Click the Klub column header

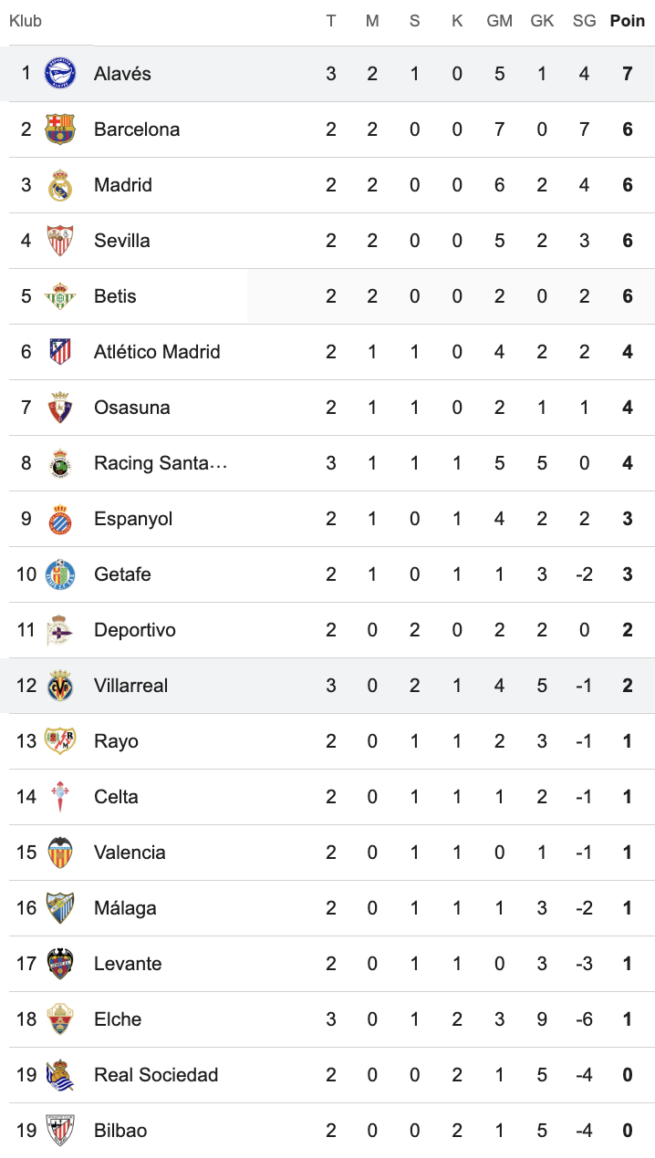click(26, 21)
